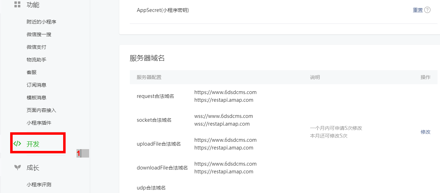Click 修改 to edit server domains
This screenshot has width=440, height=193.
pyautogui.click(x=425, y=132)
